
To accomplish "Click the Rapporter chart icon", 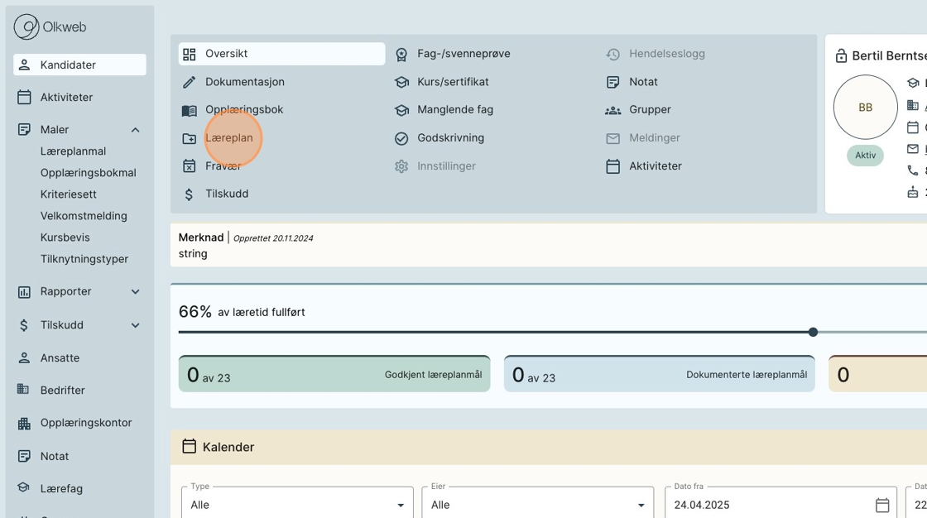I will 24,292.
